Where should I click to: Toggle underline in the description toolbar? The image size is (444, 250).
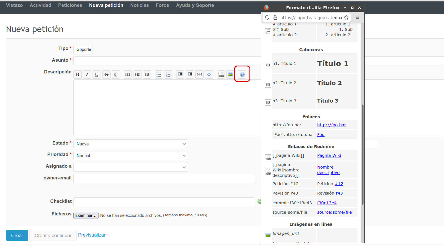pyautogui.click(x=97, y=75)
